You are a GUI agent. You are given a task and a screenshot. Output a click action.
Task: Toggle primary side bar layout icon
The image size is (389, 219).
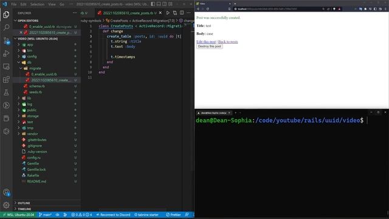153,4
